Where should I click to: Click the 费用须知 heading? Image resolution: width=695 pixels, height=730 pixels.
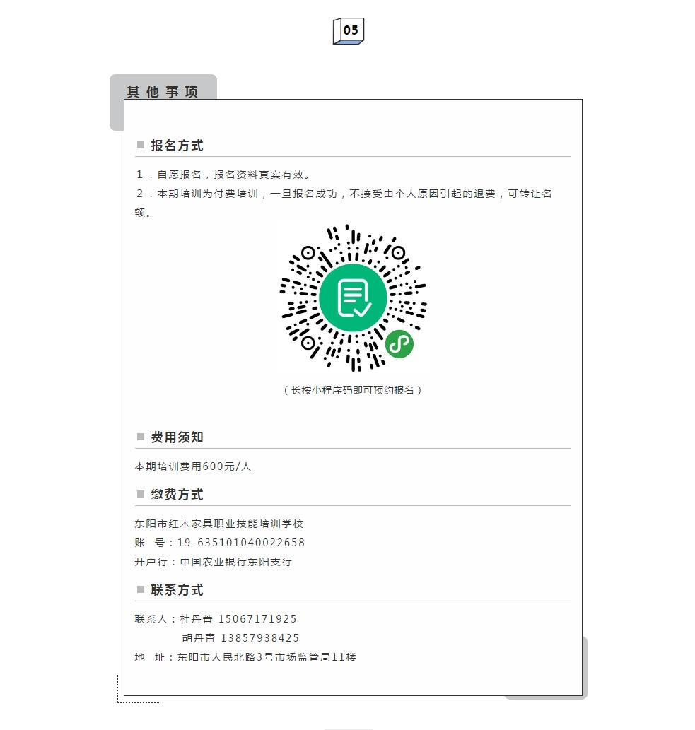tap(177, 437)
